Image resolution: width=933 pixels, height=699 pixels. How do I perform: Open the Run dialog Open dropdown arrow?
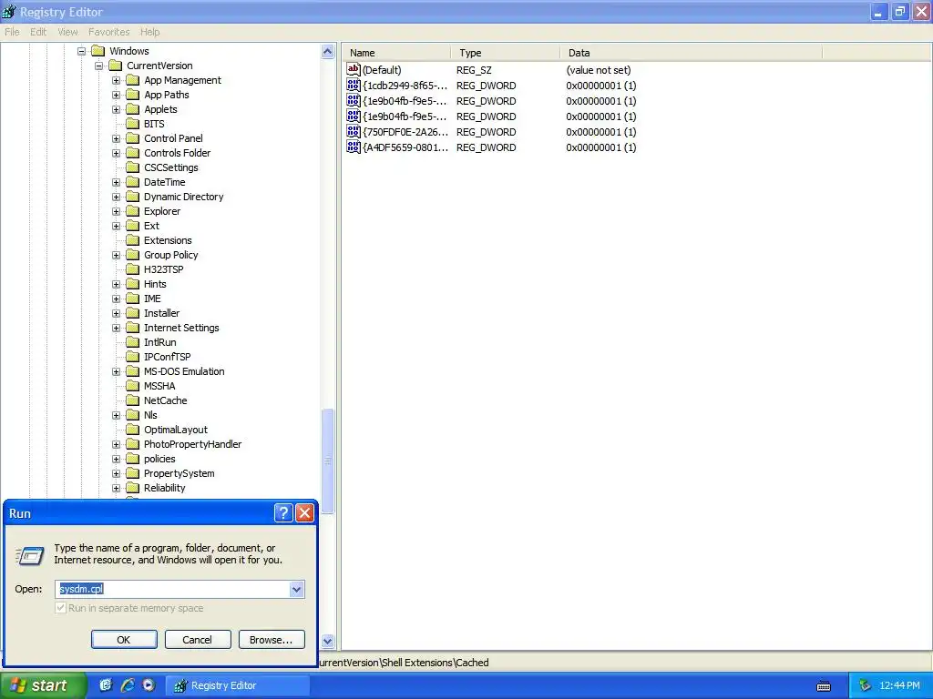pyautogui.click(x=296, y=589)
